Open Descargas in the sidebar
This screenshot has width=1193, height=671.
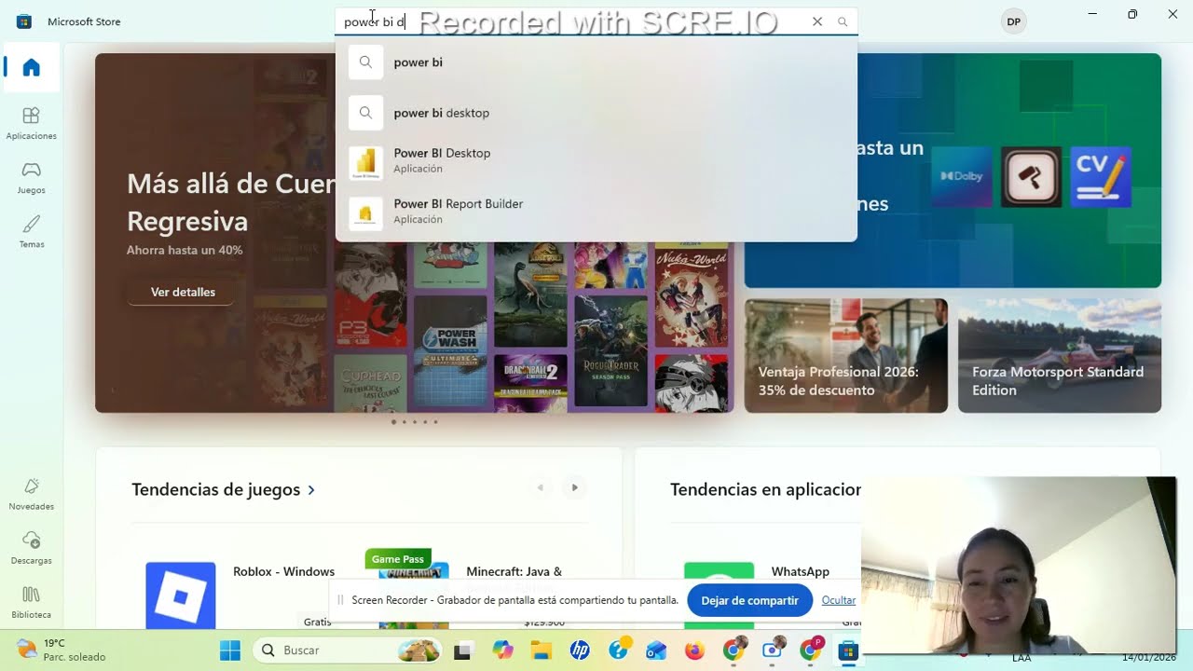32,548
